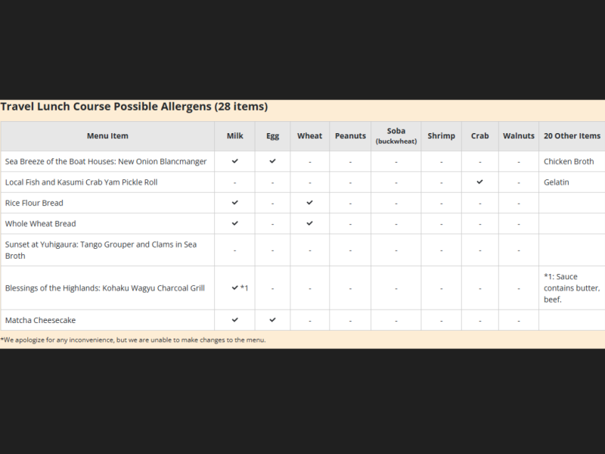Click the Milk checkmark for Onion Blancmanger
Screen dimensions: 605x454
(234, 161)
